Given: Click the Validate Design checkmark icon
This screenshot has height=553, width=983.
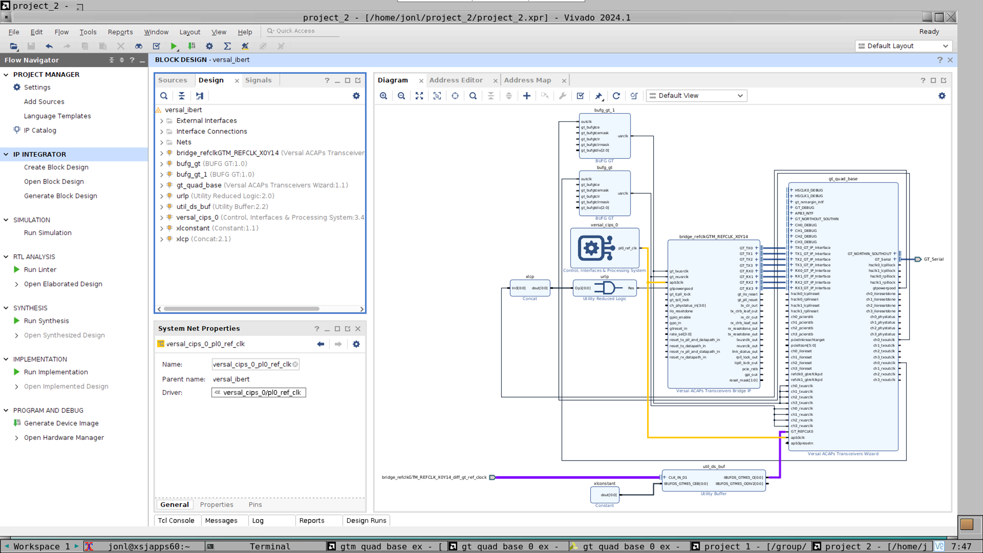Looking at the screenshot, I should (x=580, y=96).
